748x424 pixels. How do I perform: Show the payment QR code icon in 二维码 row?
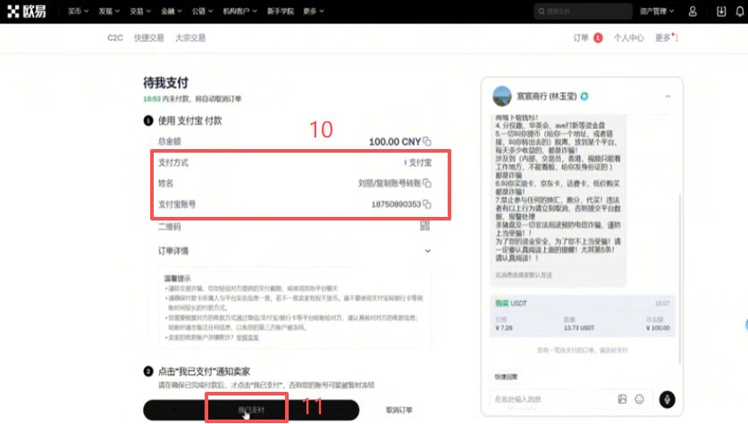point(424,226)
